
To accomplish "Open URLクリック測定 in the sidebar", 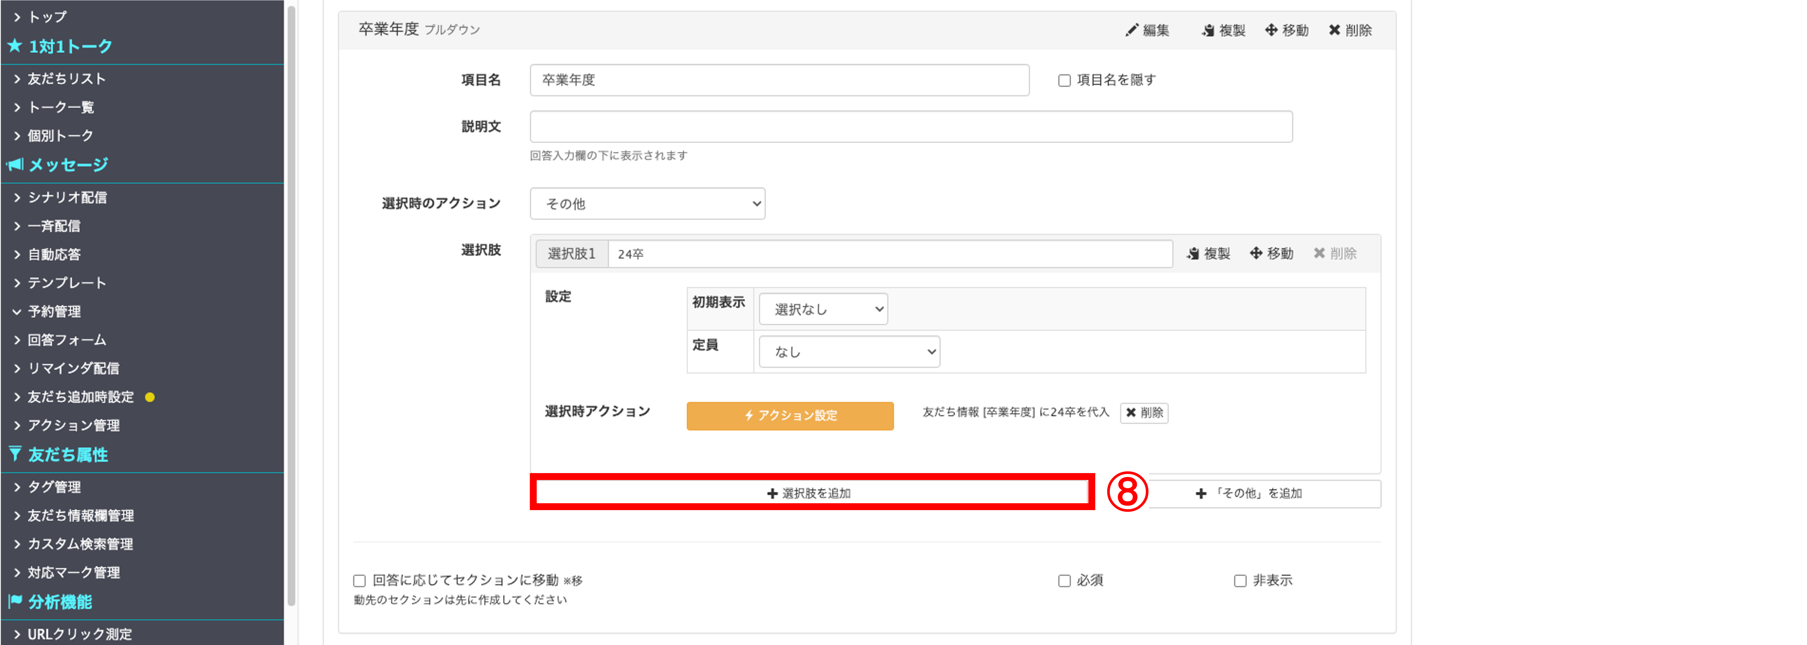I will [79, 634].
